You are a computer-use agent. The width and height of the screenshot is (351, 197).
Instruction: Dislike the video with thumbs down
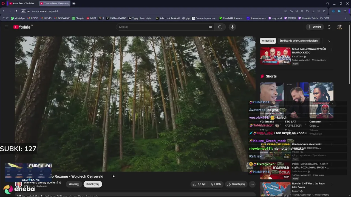pos(216,184)
